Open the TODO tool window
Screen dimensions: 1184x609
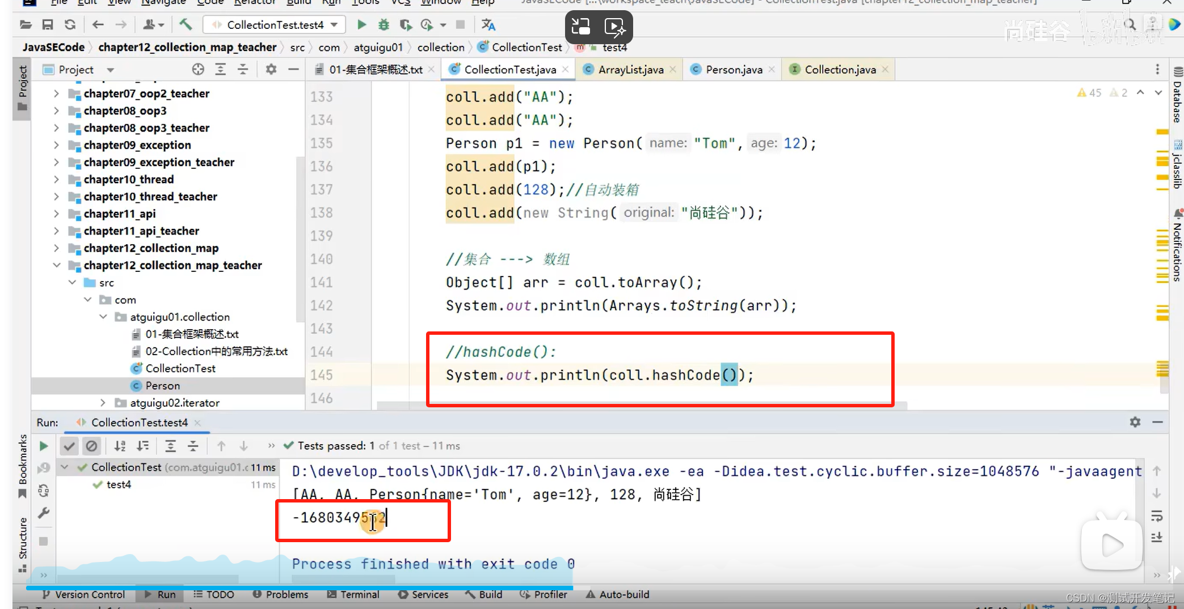point(213,594)
